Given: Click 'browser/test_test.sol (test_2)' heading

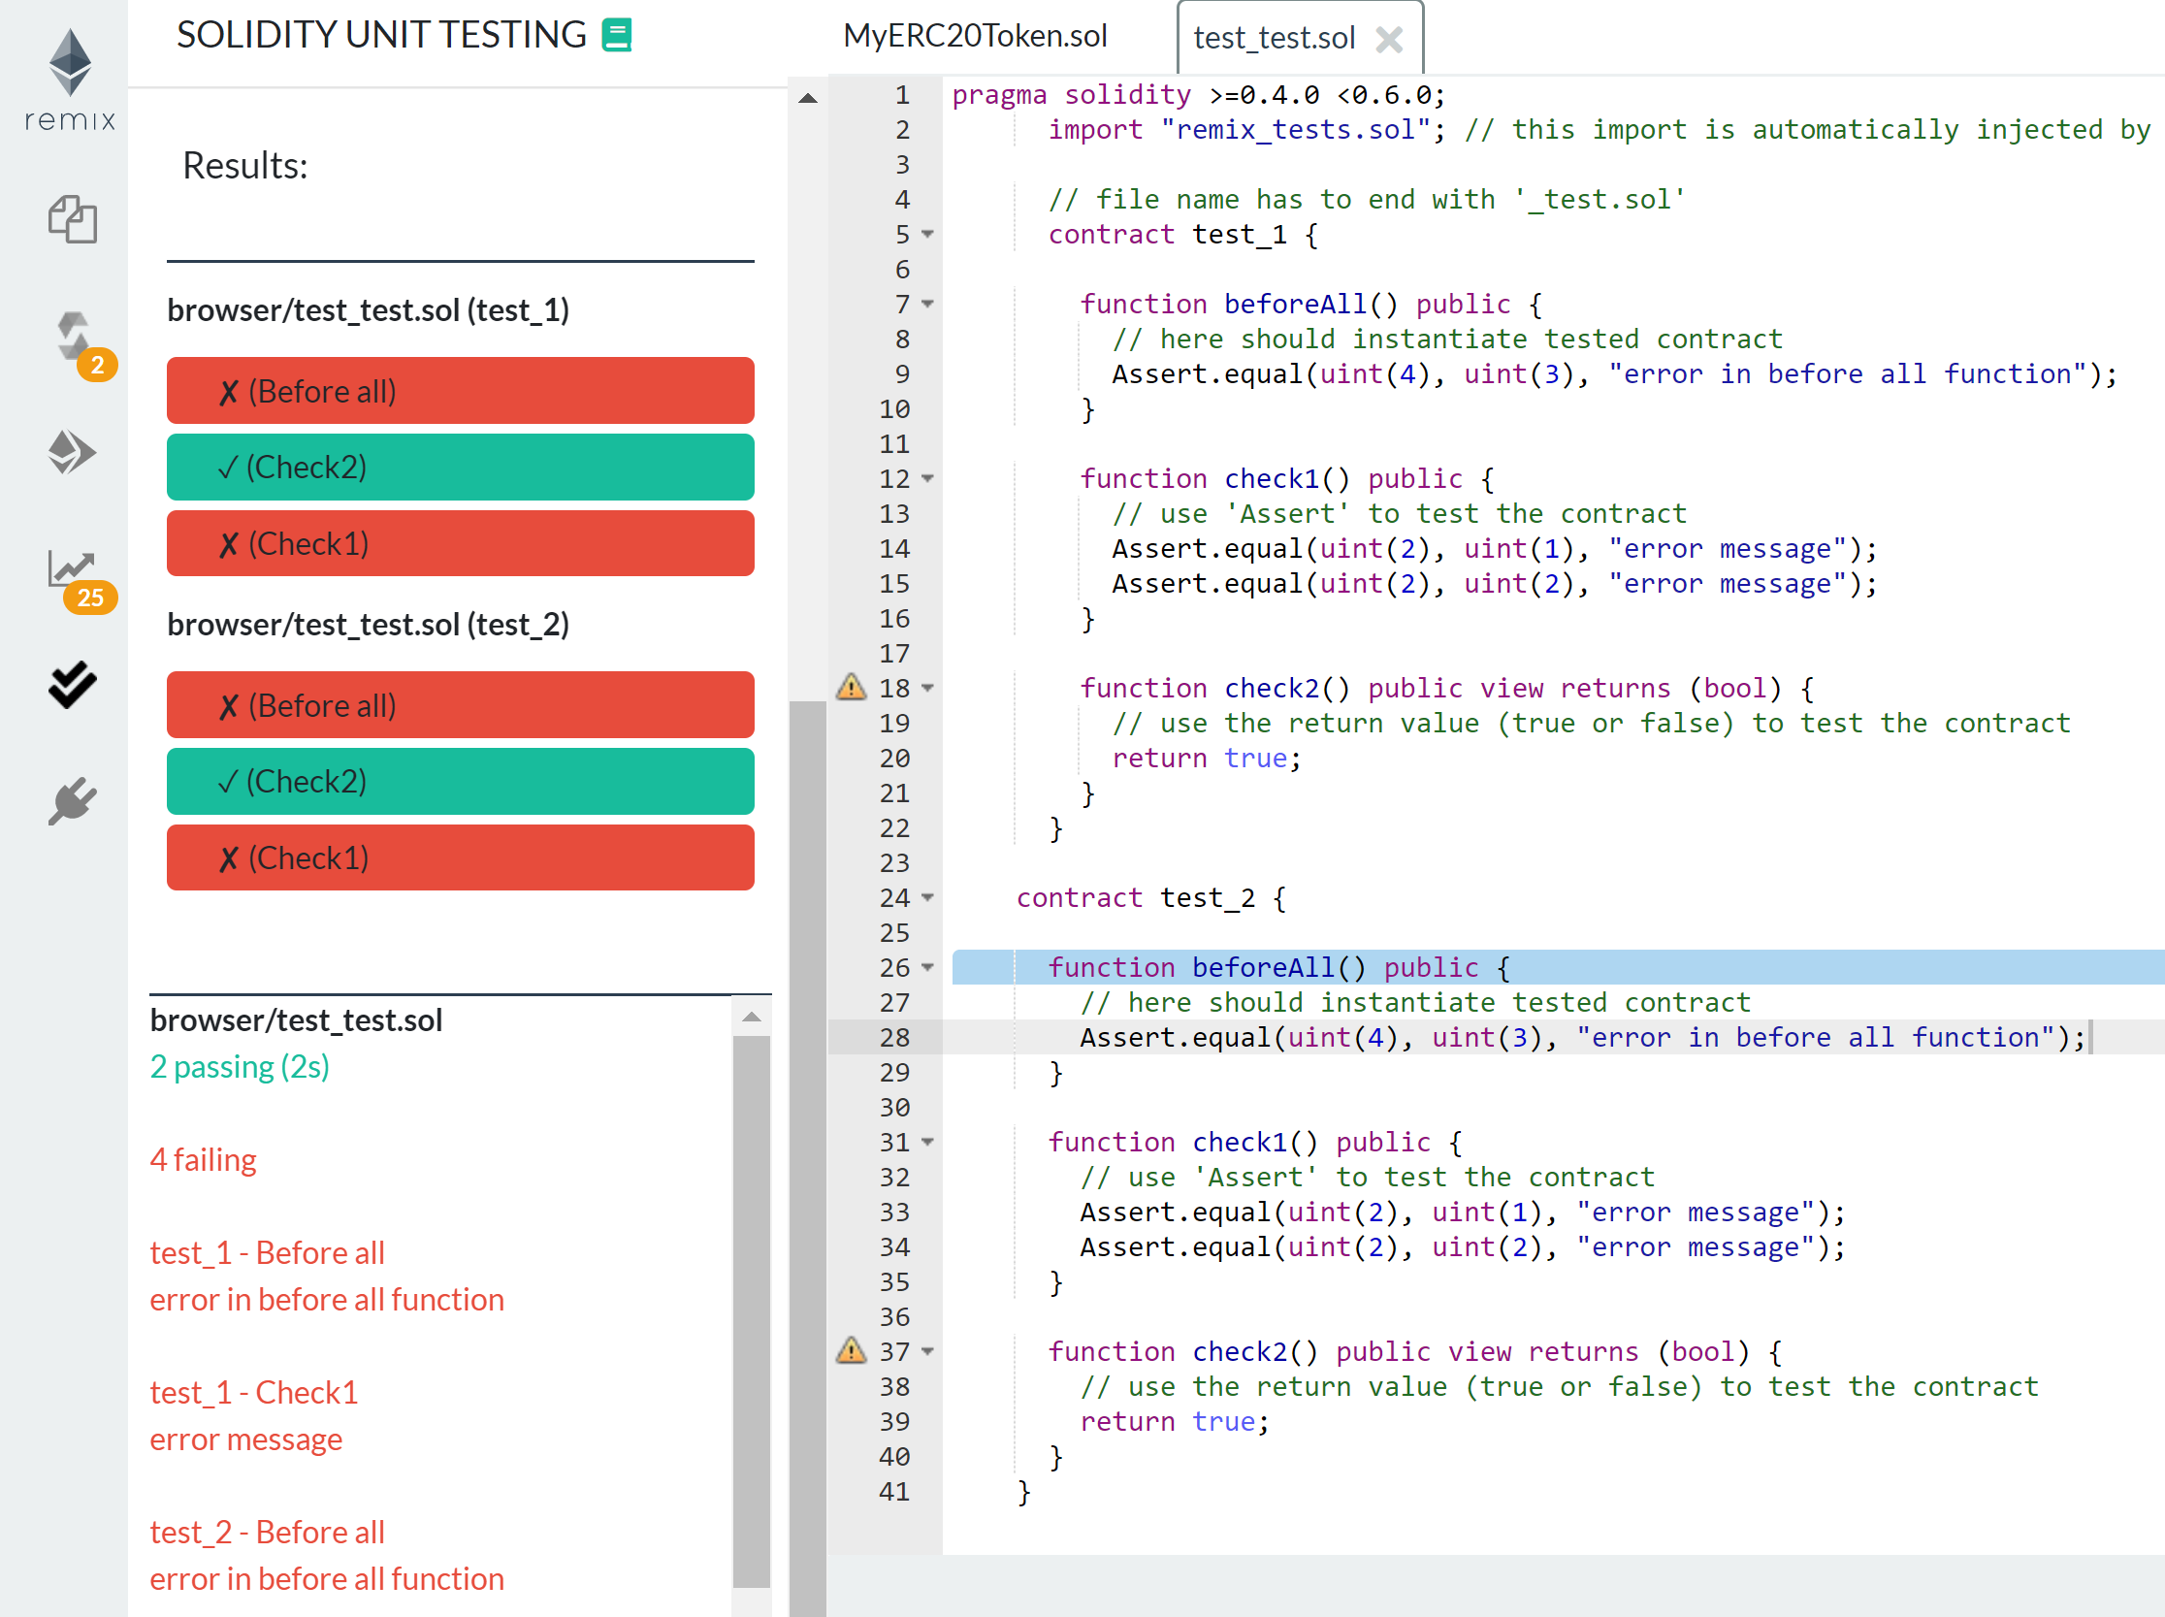Looking at the screenshot, I should point(368,625).
